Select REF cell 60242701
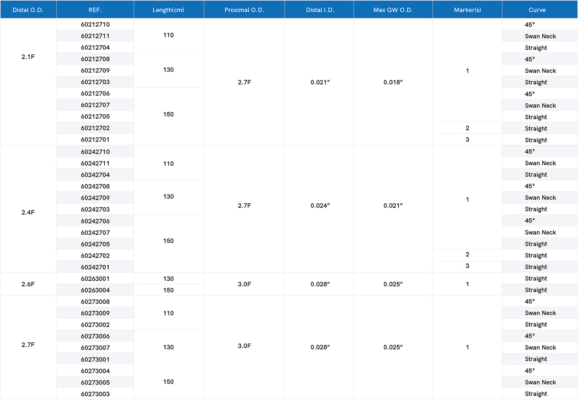The height and width of the screenshot is (400, 579). point(95,268)
